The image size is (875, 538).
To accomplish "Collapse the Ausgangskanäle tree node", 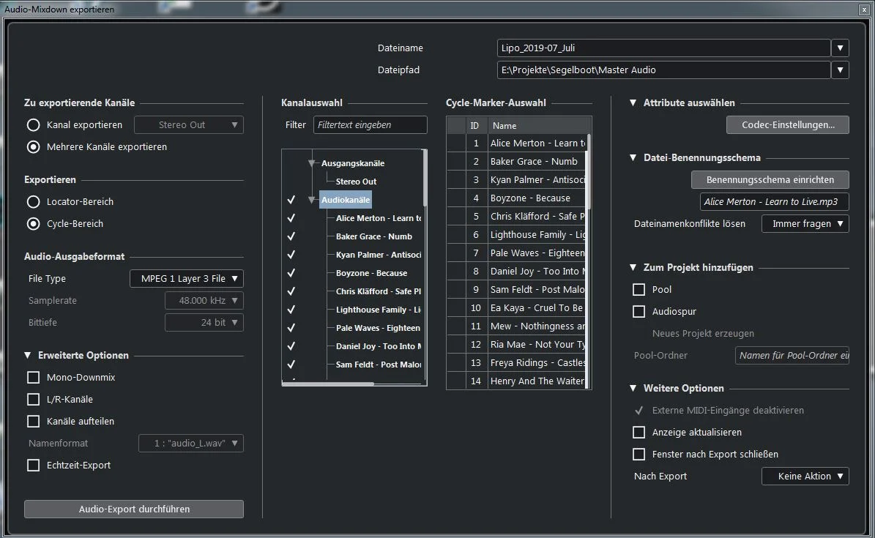I will point(312,163).
